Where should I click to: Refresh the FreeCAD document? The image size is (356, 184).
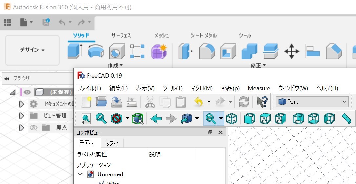click(244, 102)
